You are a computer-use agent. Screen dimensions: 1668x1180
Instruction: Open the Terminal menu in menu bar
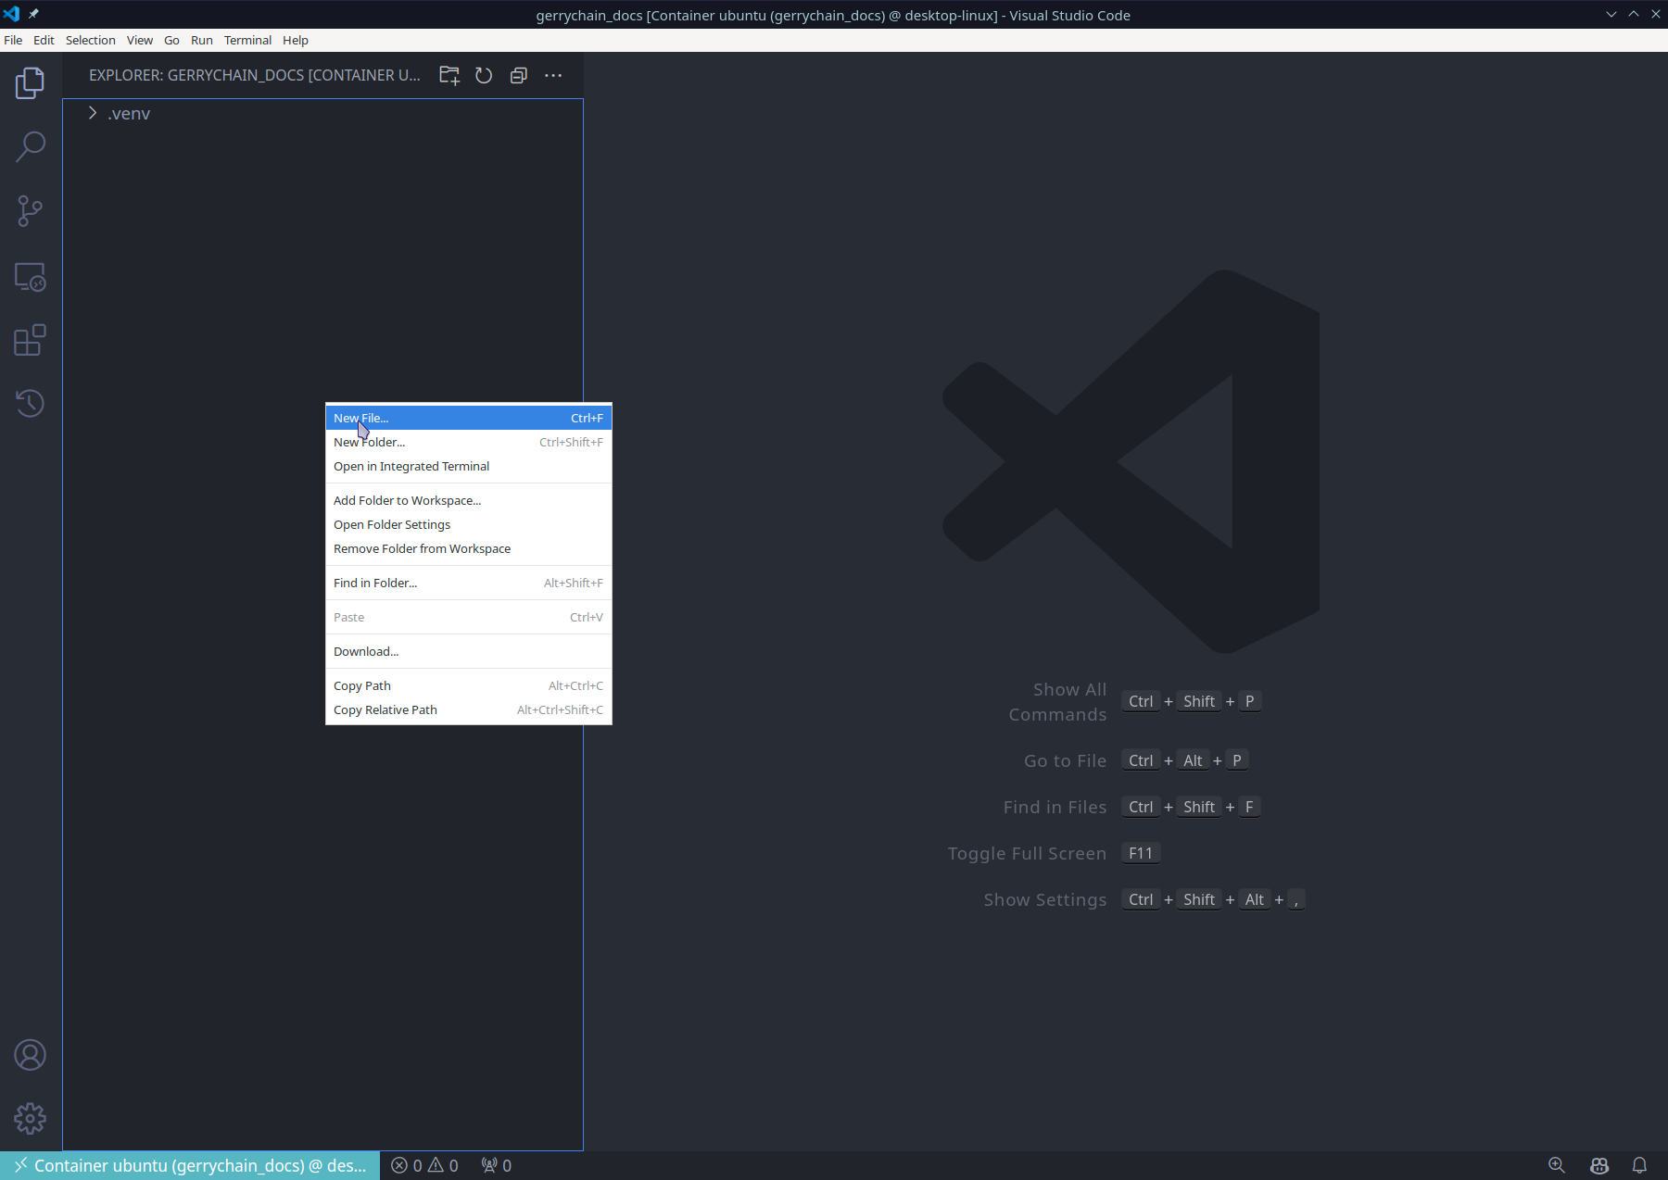(247, 40)
